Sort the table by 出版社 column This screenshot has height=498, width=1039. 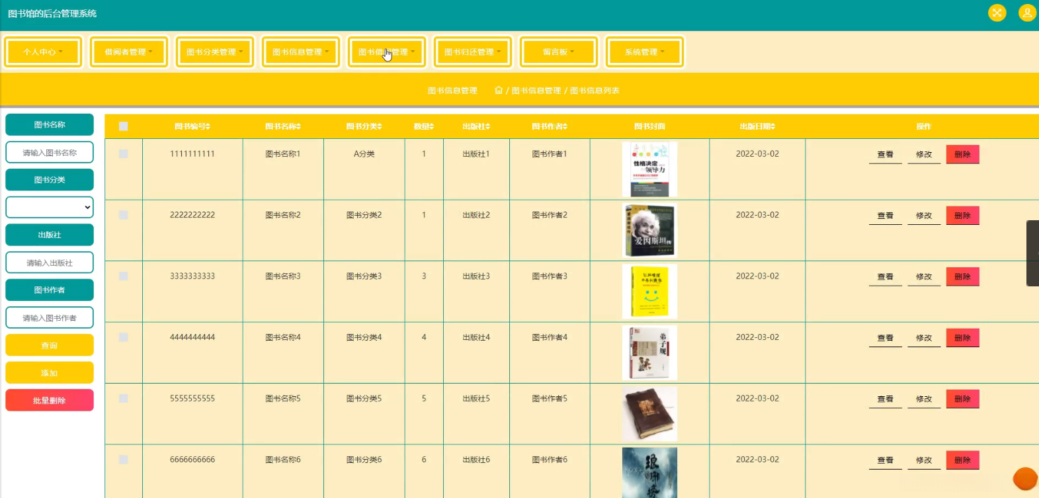pyautogui.click(x=476, y=126)
